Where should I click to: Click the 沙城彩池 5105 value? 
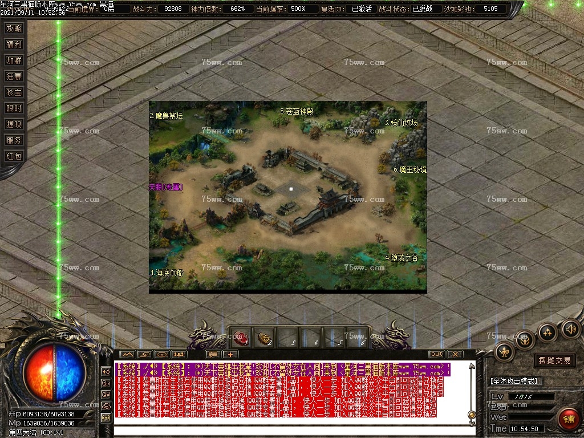pyautogui.click(x=490, y=9)
